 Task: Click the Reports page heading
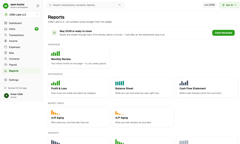(56, 17)
